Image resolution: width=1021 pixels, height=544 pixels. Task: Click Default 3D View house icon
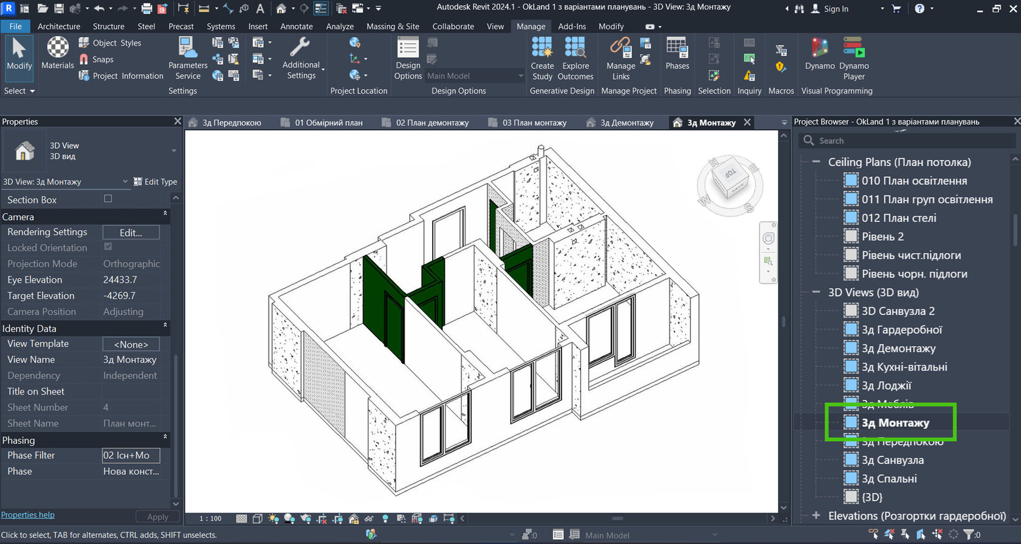tap(281, 9)
